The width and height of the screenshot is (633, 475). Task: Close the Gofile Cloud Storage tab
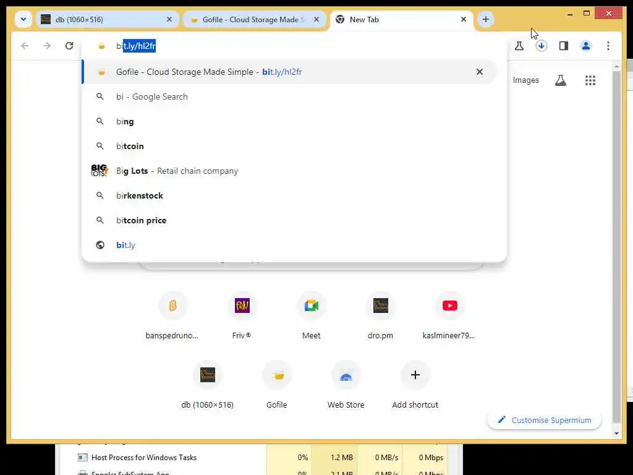(316, 19)
